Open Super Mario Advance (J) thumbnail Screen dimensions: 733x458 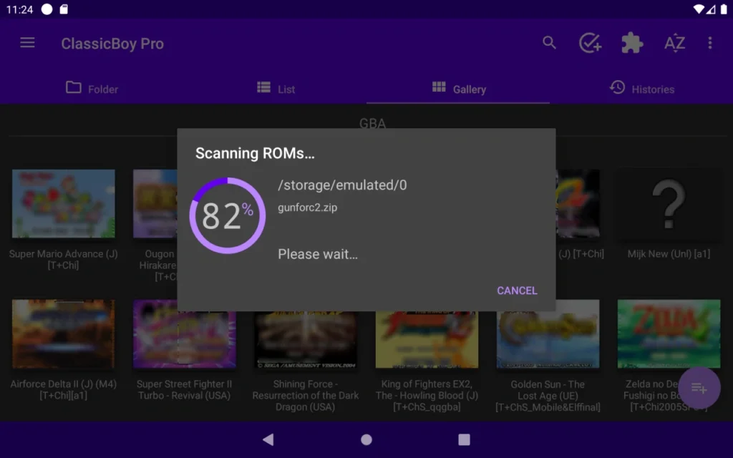coord(64,203)
